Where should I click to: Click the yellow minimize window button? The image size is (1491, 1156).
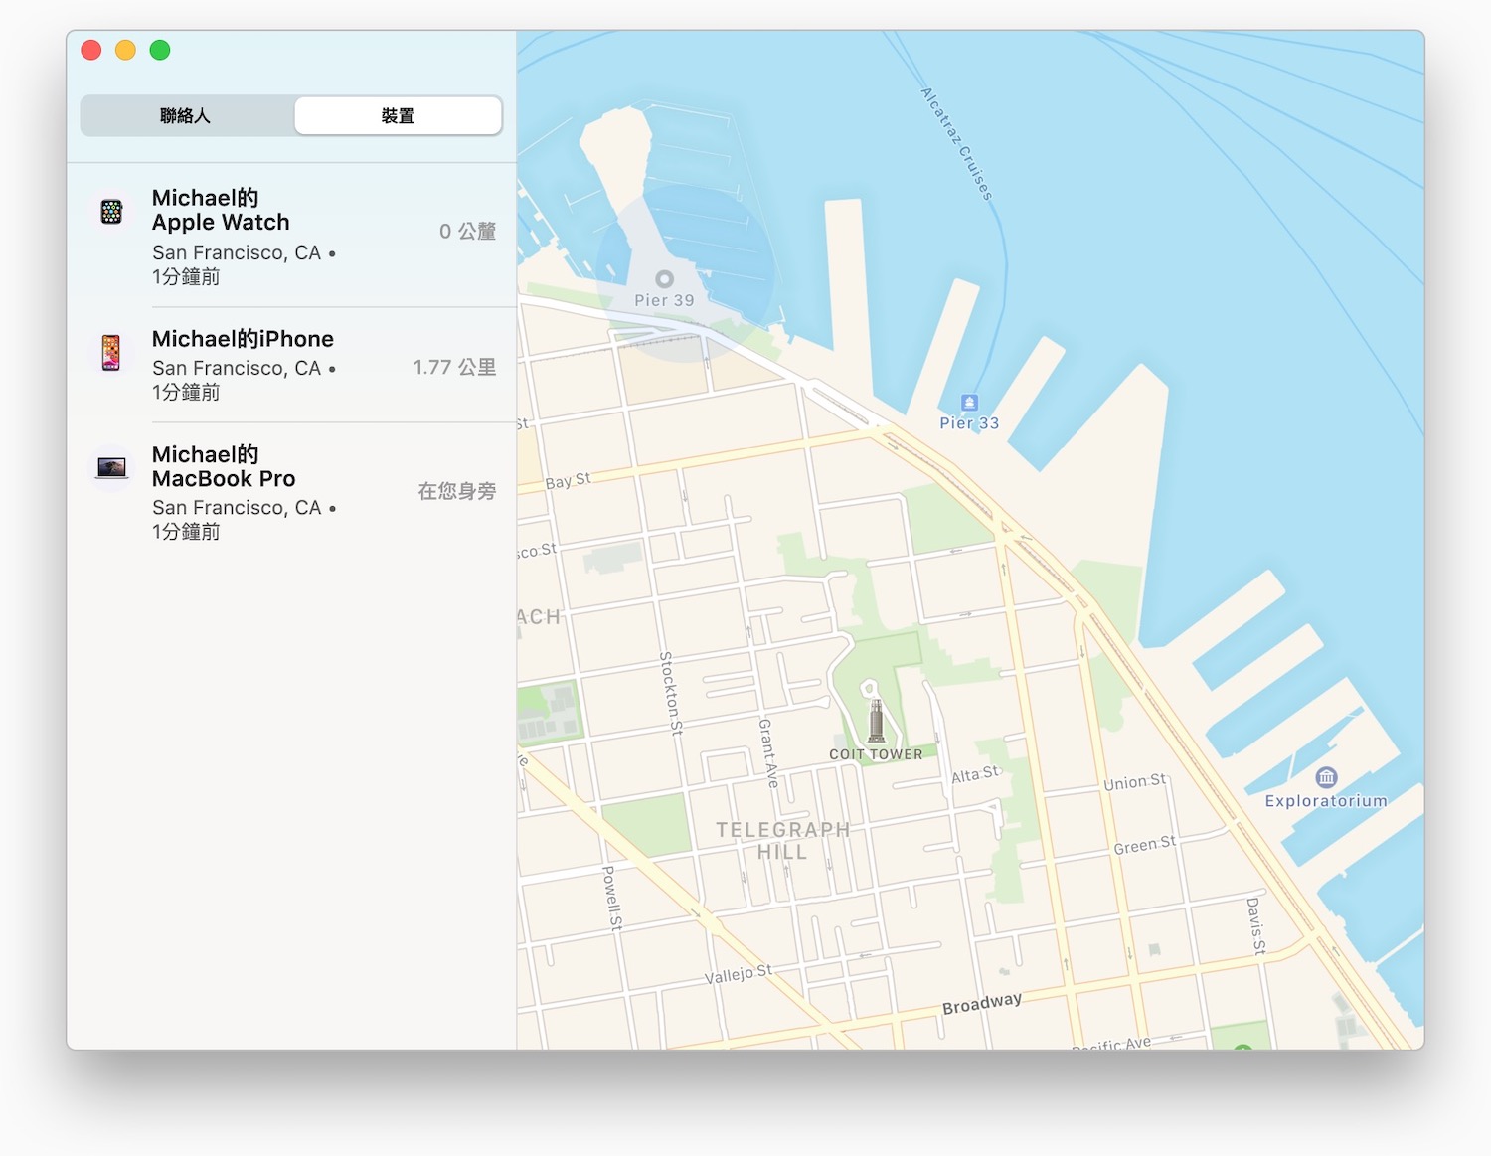pyautogui.click(x=125, y=50)
